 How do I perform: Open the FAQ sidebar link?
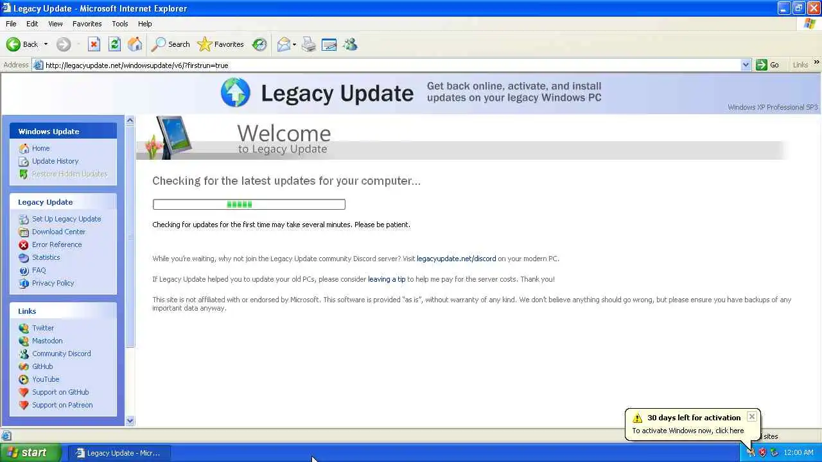coord(39,270)
